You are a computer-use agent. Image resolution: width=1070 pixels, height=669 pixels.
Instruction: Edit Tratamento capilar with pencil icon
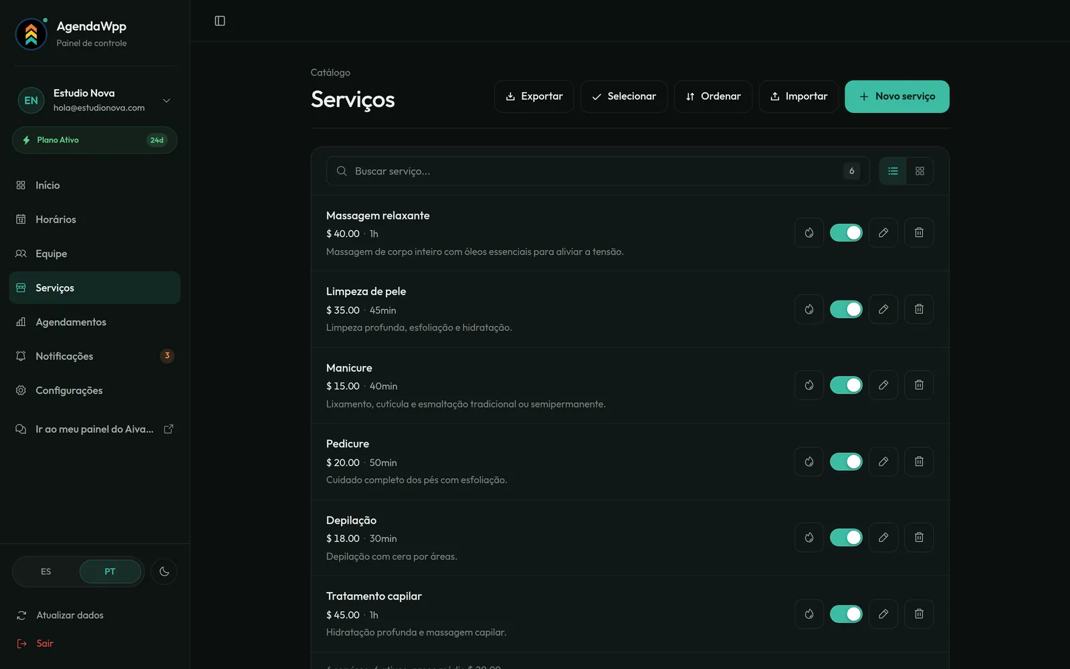pos(883,614)
